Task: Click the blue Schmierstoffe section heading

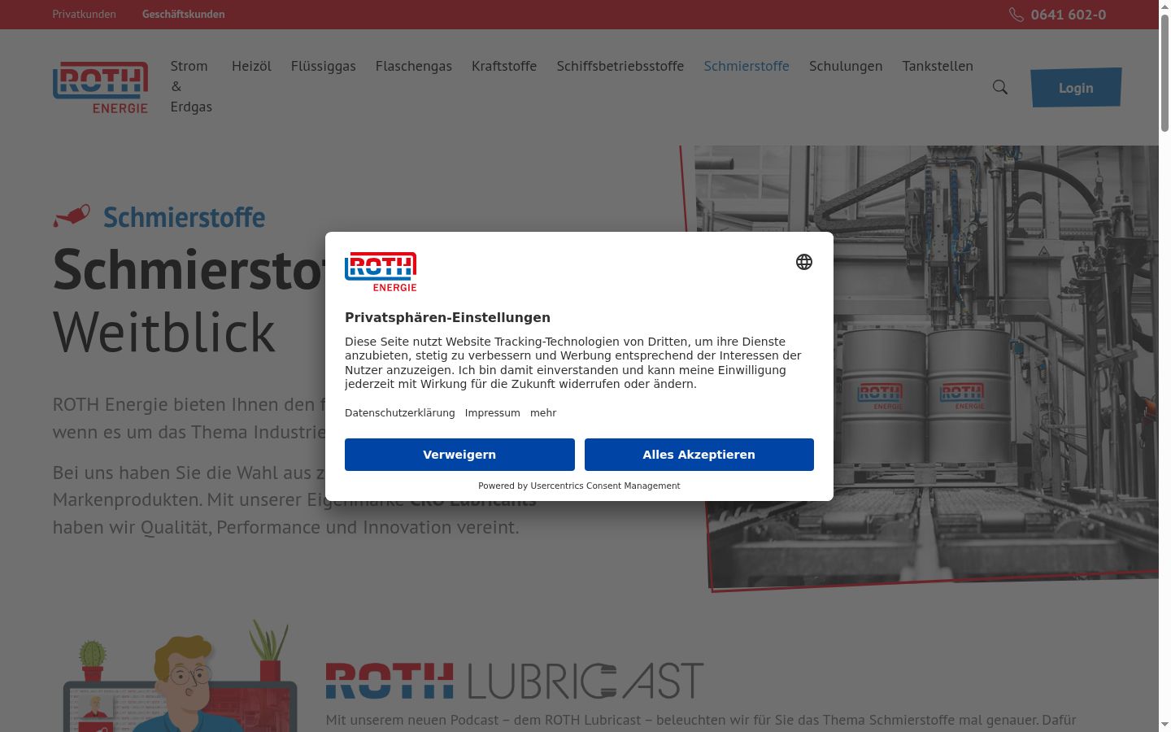Action: tap(184, 217)
